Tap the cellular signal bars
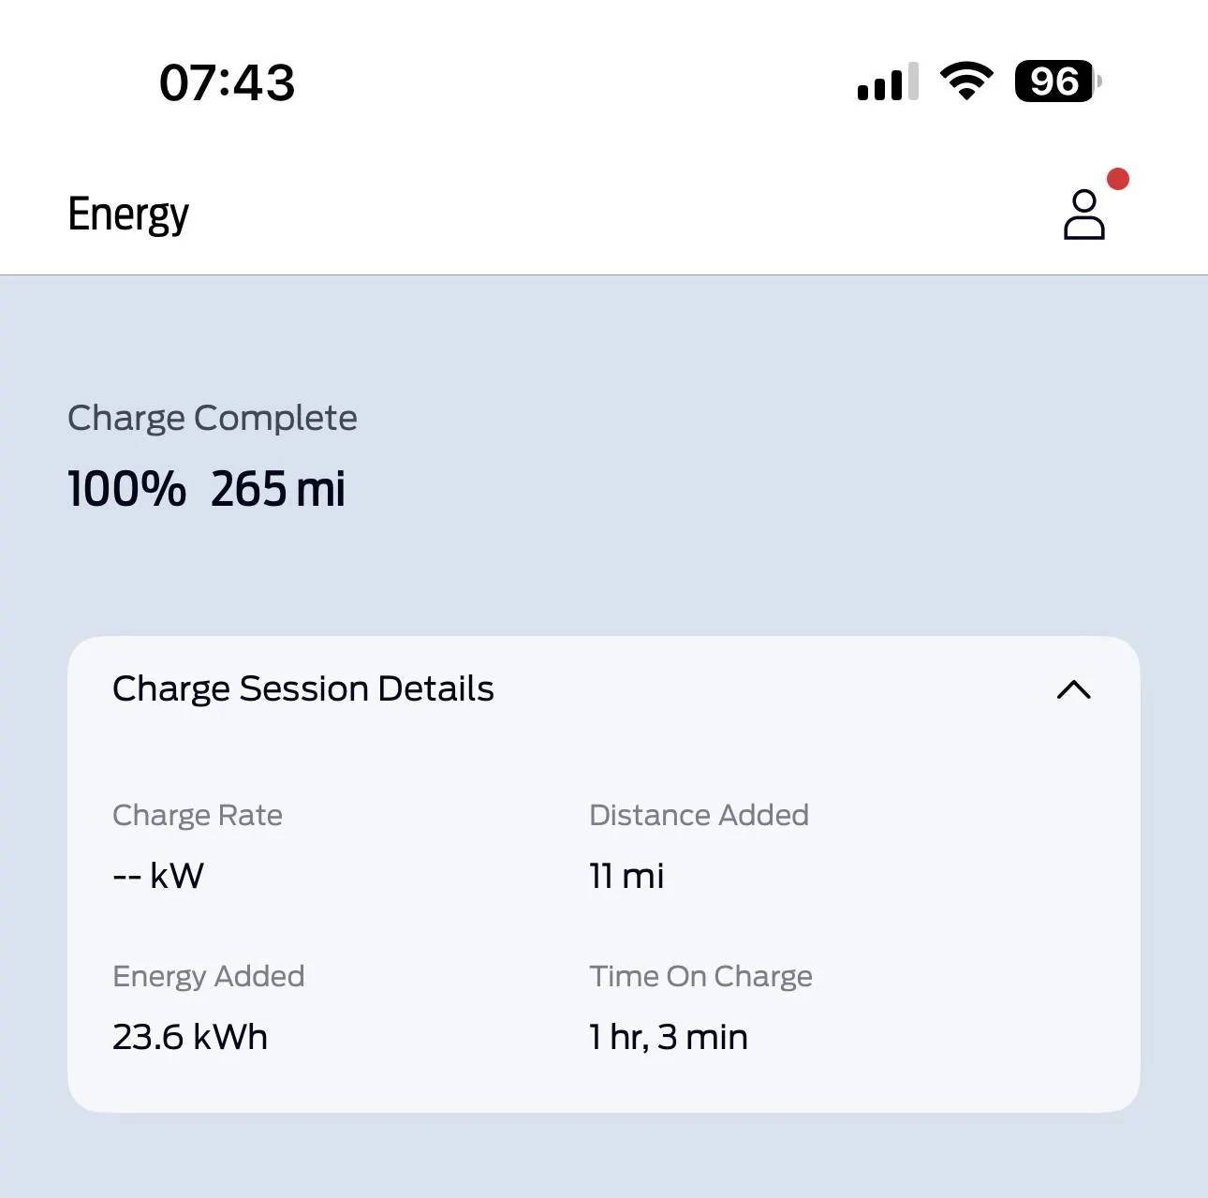Viewport: 1208px width, 1198px height. 887,82
